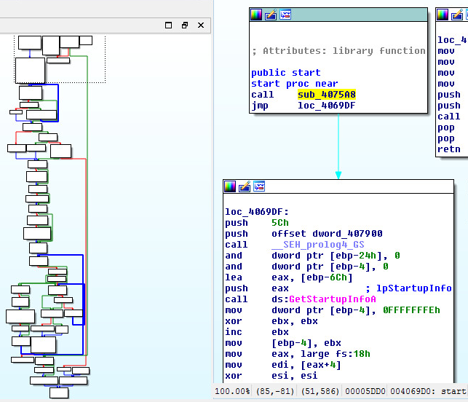
Task: Click the edit comment icon on start node
Action: [x=271, y=15]
